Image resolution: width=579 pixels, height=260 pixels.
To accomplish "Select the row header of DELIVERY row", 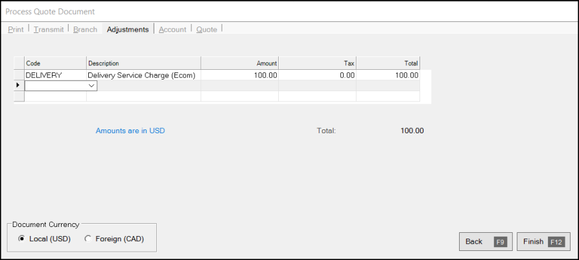I will [19, 75].
